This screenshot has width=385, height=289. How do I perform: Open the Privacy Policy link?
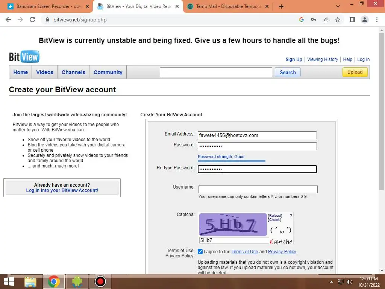pos(282,252)
